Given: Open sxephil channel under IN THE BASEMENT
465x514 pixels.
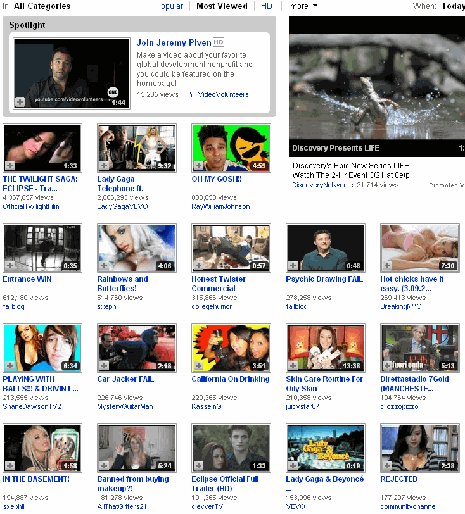Looking at the screenshot, I should (x=13, y=506).
